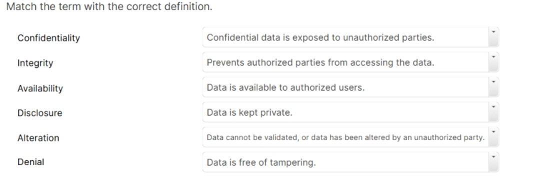Open the dropdown arrow for Denial

(493, 162)
